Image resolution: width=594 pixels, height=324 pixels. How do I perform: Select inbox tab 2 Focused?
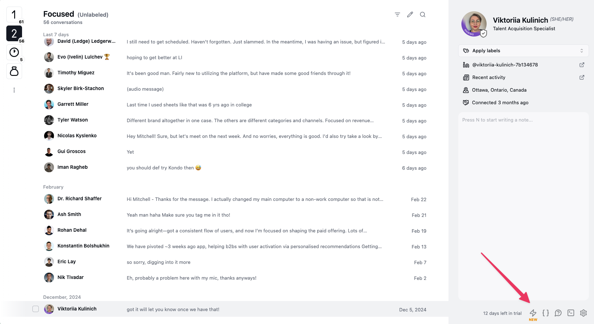point(14,33)
